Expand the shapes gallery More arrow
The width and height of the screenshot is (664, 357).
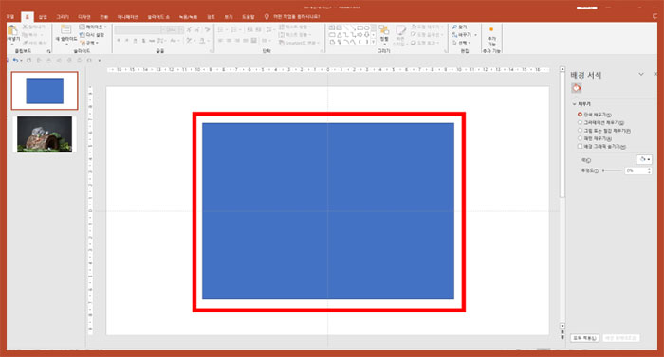(373, 43)
